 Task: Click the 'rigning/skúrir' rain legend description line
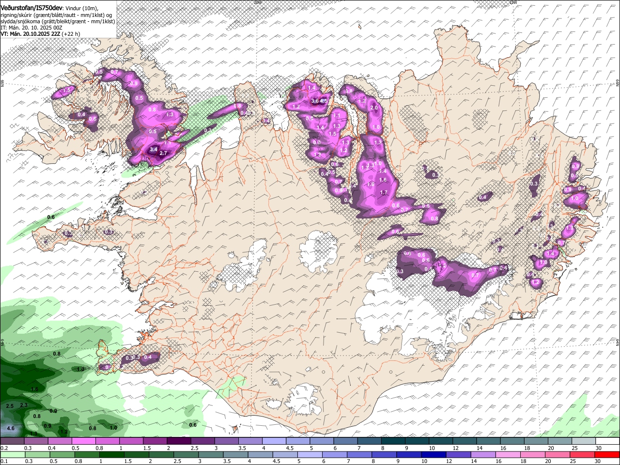click(x=56, y=15)
